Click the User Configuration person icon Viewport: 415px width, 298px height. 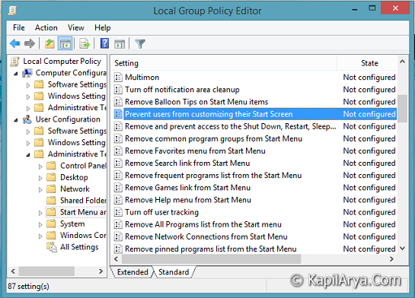(27, 119)
